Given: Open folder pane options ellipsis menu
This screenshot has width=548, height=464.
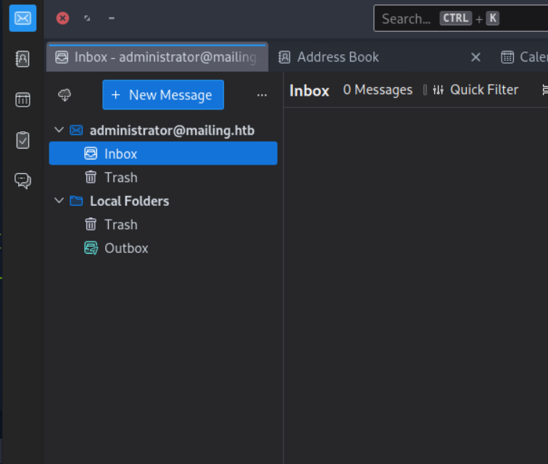Looking at the screenshot, I should coord(262,95).
